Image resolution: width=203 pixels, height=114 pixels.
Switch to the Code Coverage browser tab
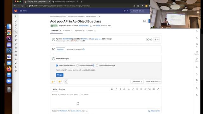(65, 2)
